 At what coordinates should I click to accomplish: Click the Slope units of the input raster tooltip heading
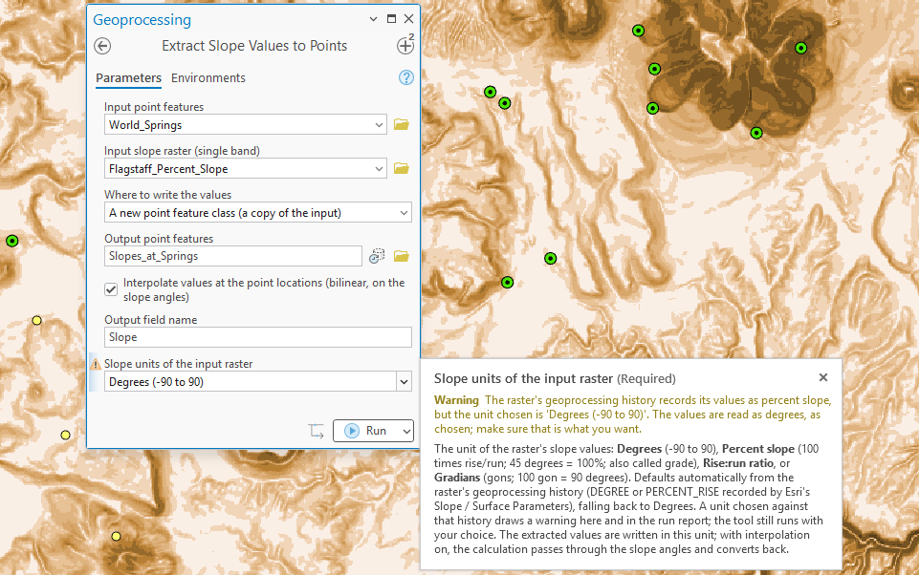pyautogui.click(x=523, y=378)
